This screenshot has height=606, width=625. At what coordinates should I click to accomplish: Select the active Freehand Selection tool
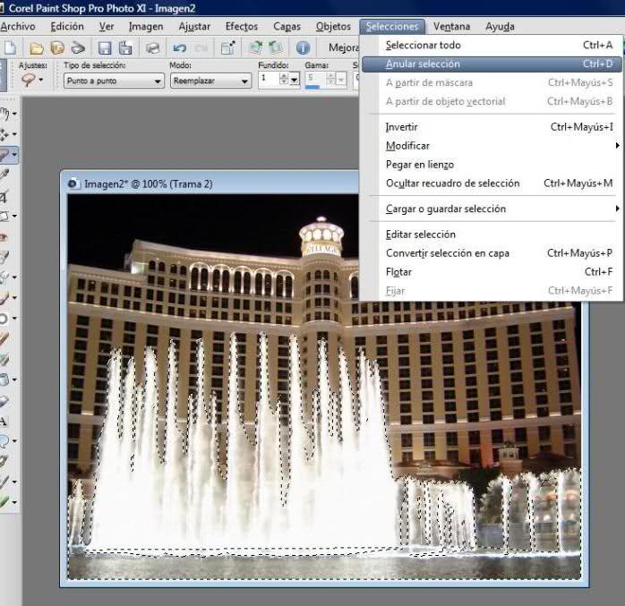pyautogui.click(x=4, y=155)
